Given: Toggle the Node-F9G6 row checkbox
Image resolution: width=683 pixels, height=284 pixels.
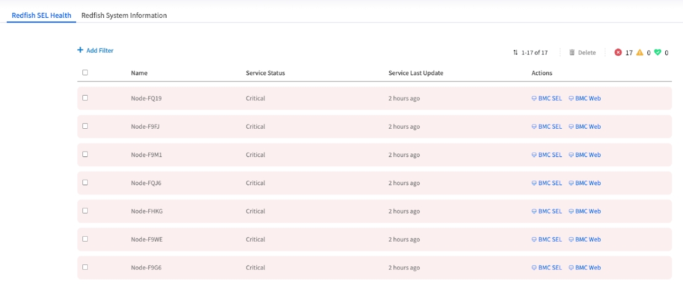Looking at the screenshot, I should (85, 267).
